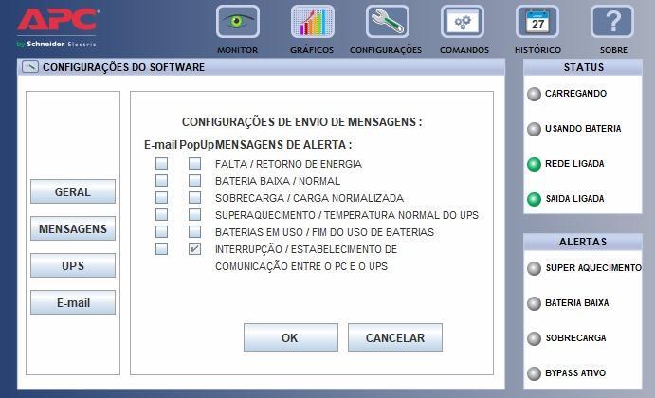
Task: Enable E-mail for Falta / Retorno de Energia
Action: tap(162, 163)
